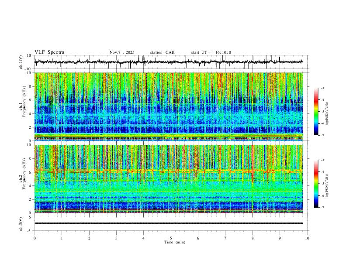
Task: Click time axis tick label "7"
Action: coord(225,238)
